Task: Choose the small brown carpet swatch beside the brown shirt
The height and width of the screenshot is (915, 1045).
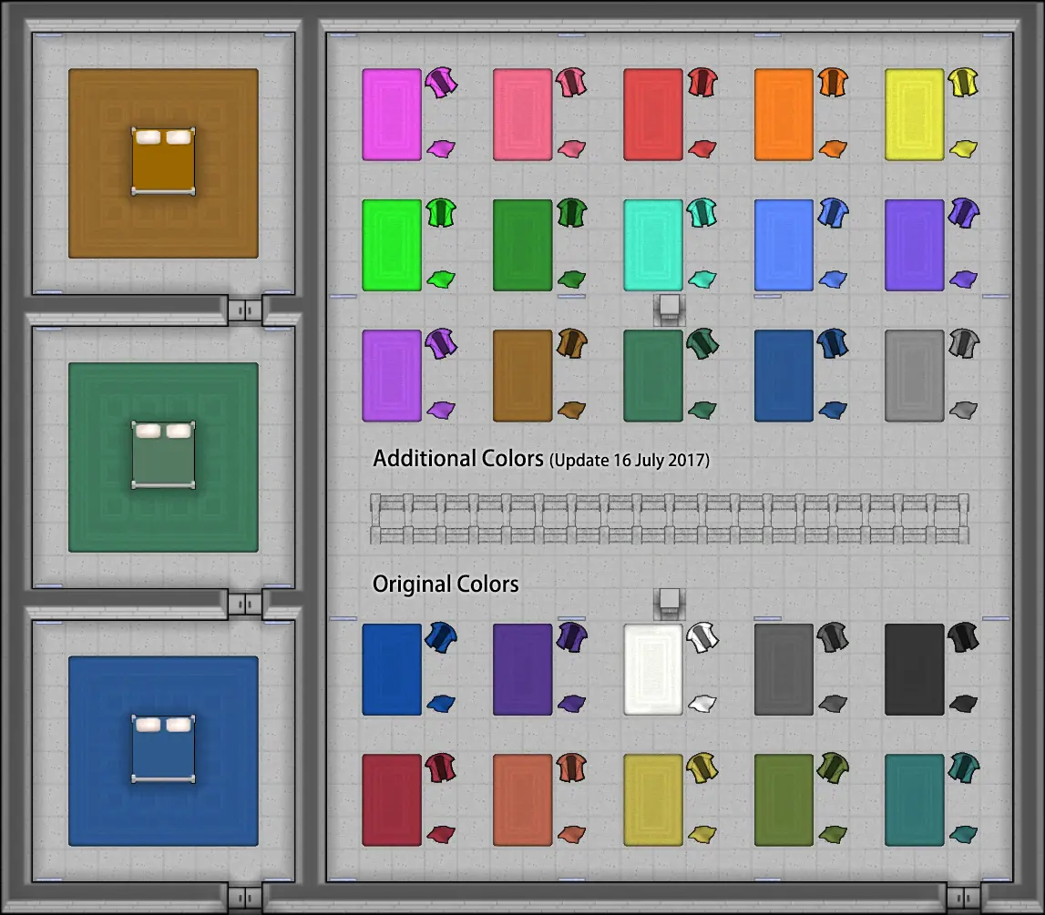Action: [x=523, y=376]
